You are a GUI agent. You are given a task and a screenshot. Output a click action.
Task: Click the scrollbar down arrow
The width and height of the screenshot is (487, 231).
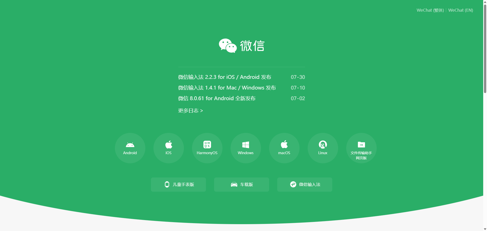pos(485,229)
